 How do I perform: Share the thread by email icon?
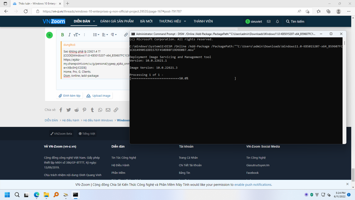pos(108,110)
